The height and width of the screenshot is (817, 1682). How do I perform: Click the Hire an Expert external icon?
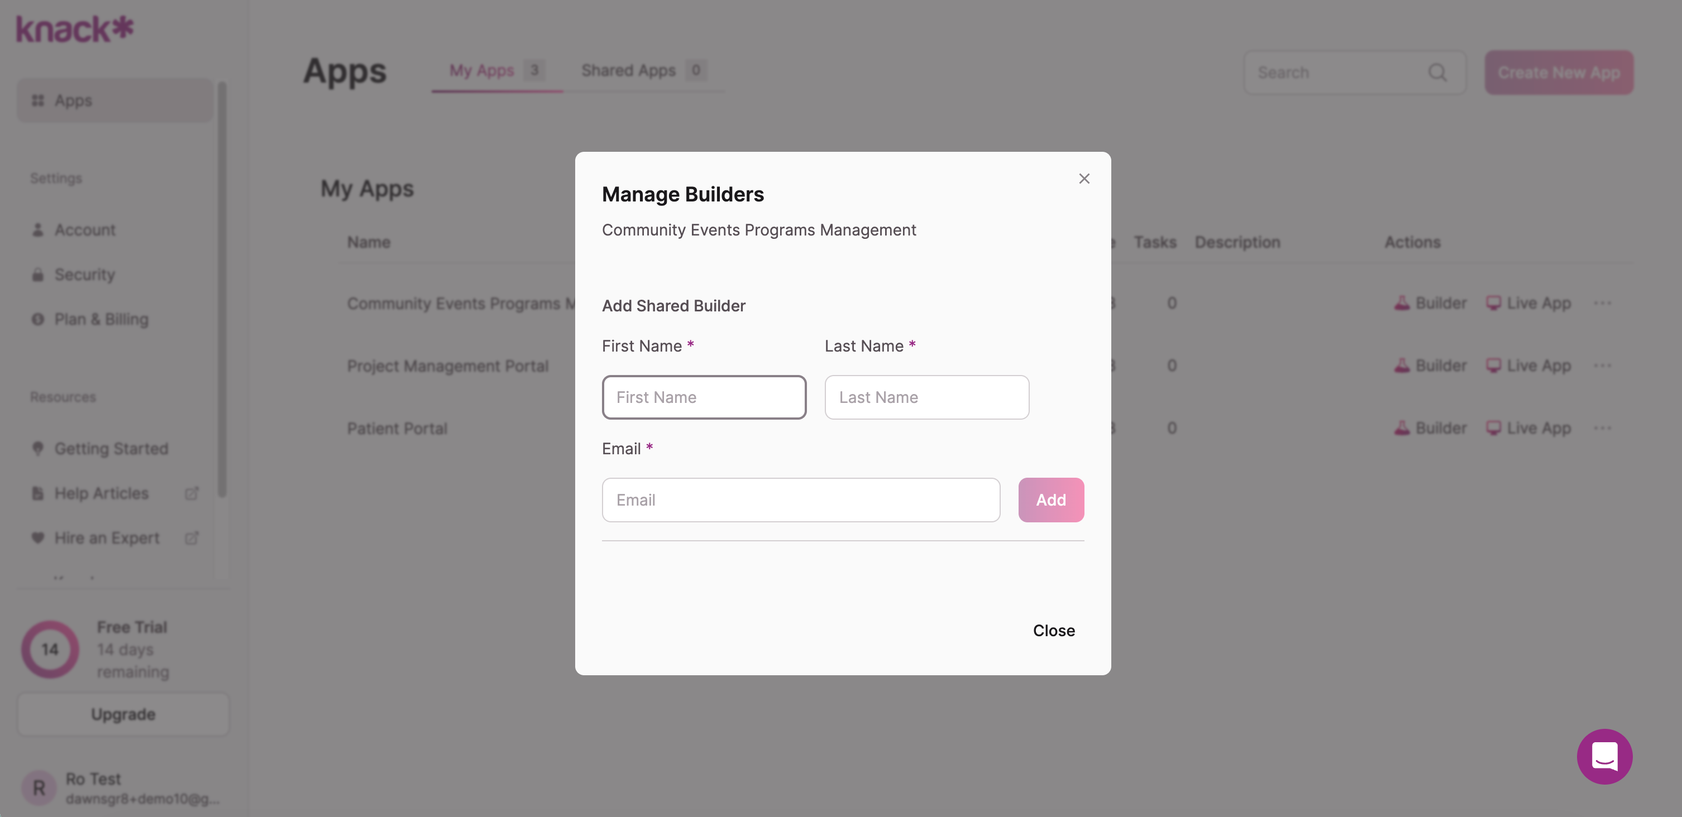coord(192,538)
